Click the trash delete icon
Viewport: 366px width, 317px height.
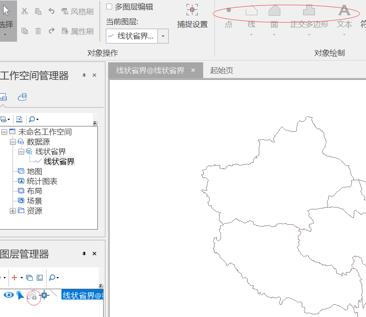click(x=38, y=31)
